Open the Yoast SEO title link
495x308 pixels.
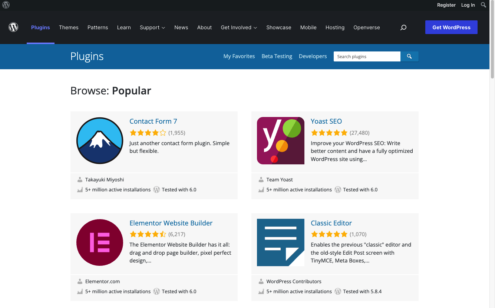pyautogui.click(x=326, y=121)
